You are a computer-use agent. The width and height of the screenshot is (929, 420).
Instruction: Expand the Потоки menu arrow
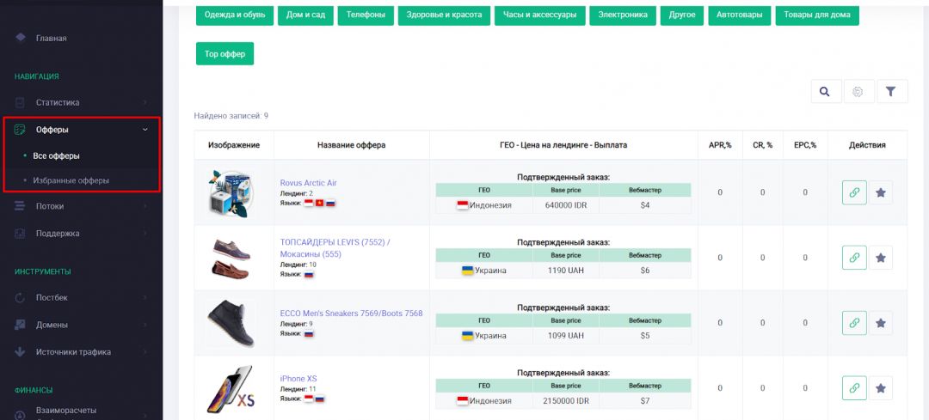tap(145, 206)
